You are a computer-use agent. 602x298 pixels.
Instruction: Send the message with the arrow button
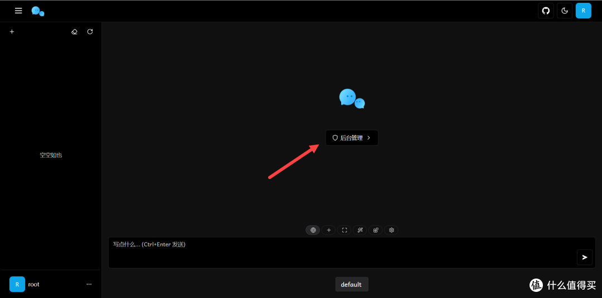tap(585, 257)
